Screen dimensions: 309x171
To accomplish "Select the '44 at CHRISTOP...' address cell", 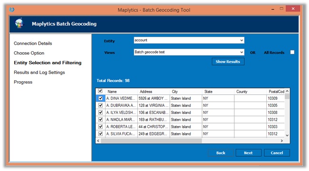I will pos(154,126).
